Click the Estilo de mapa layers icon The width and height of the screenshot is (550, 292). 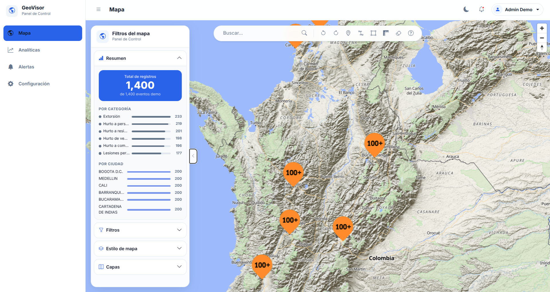pos(101,248)
